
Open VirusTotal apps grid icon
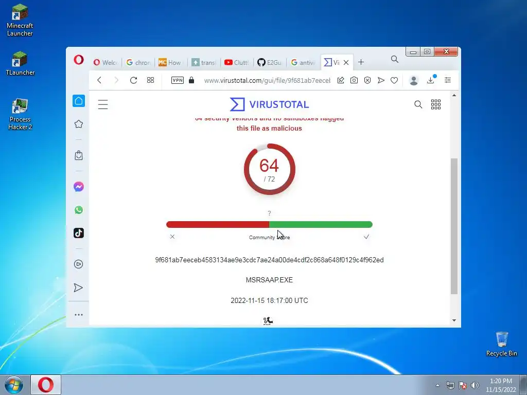tap(436, 104)
